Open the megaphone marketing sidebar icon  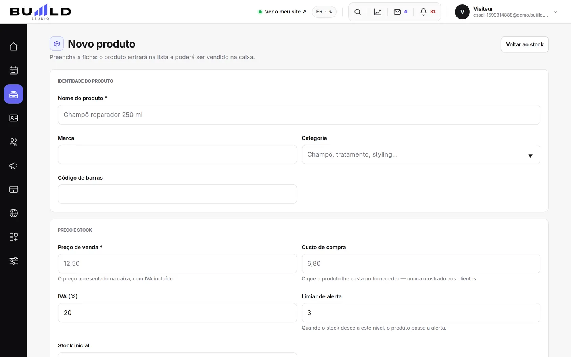[13, 165]
